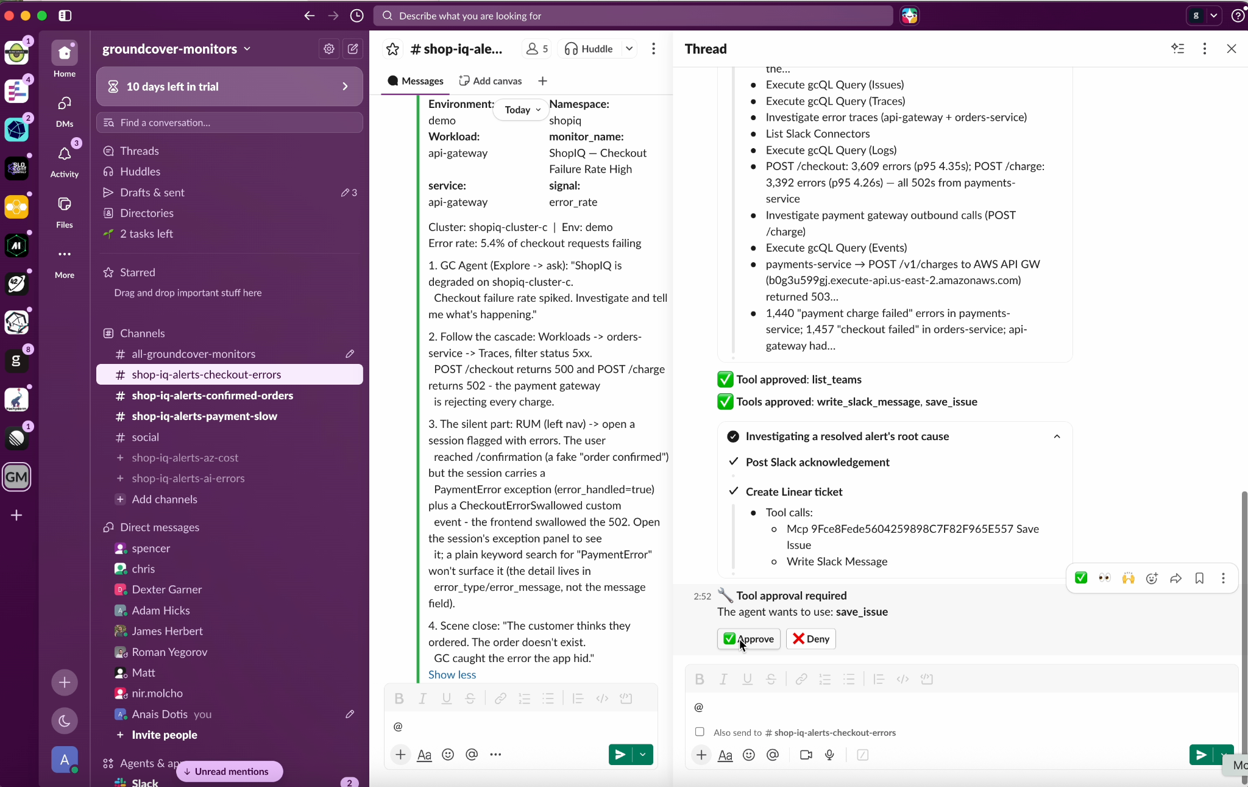
Task: Open history clock icon
Action: point(357,16)
